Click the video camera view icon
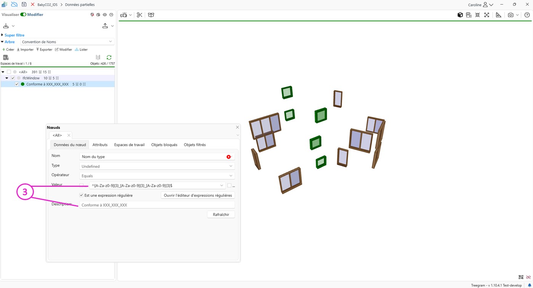The height and width of the screenshot is (288, 533). (469, 15)
